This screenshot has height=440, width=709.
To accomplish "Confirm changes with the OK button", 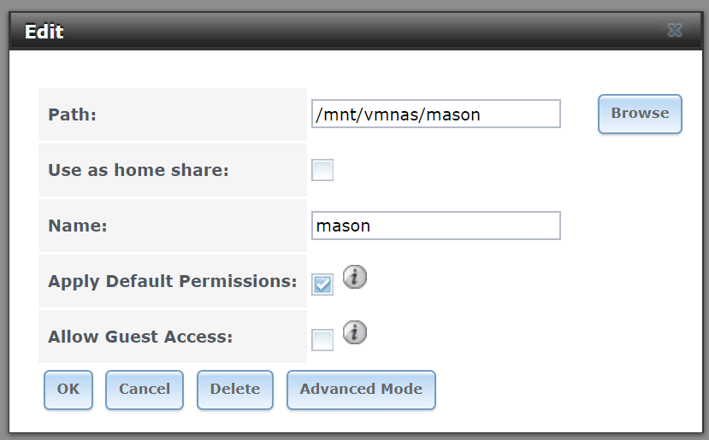I will click(68, 390).
